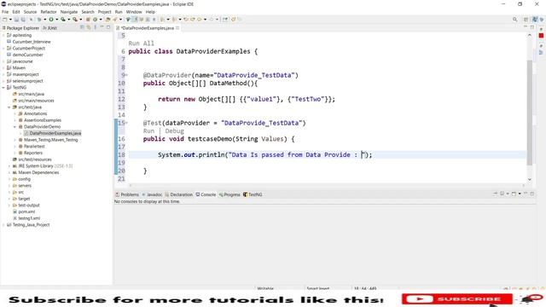546x307 pixels.
Task: Click the editor scroll-down arrow
Action: pyautogui.click(x=530, y=179)
